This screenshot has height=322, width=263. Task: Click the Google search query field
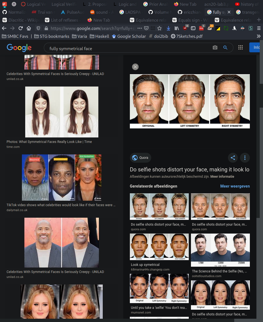coord(129,48)
